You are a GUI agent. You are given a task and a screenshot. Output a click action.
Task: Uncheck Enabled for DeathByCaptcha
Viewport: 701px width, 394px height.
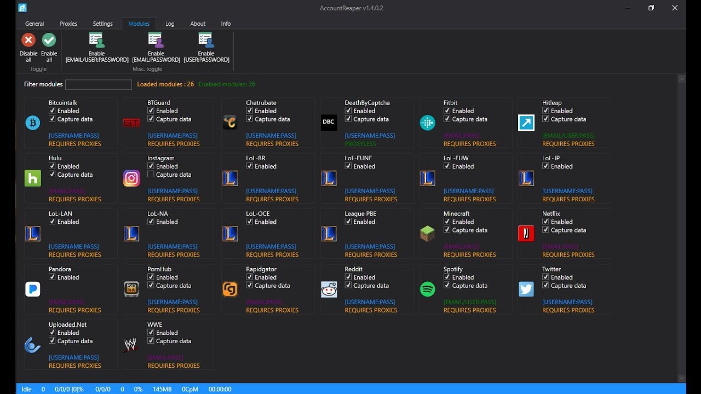point(348,111)
